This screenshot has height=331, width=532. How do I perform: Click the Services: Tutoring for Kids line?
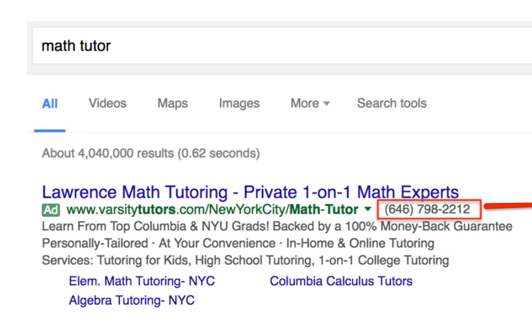pos(245,260)
